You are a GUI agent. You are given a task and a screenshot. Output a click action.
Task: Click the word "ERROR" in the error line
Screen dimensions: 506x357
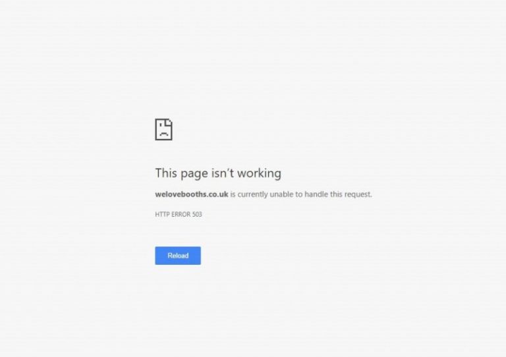(x=181, y=215)
